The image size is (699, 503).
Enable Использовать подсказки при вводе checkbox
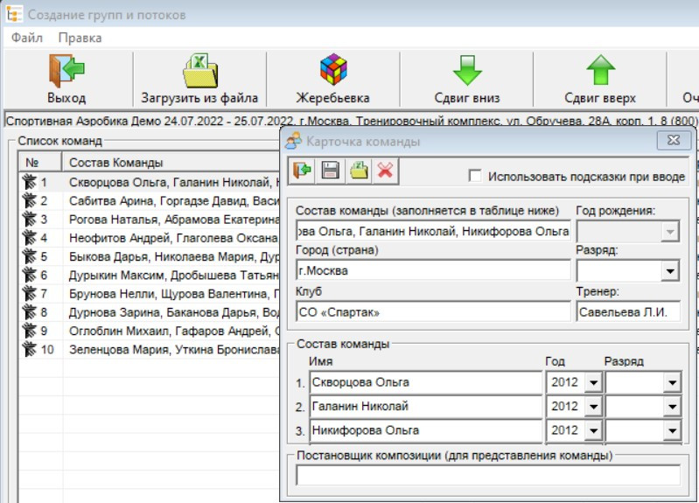[x=475, y=177]
